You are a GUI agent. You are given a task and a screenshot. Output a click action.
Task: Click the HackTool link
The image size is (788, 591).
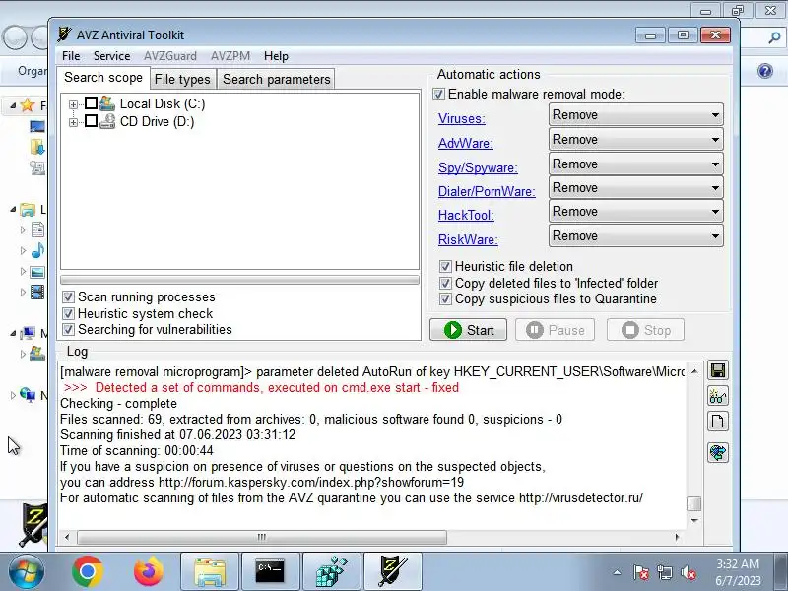click(466, 215)
